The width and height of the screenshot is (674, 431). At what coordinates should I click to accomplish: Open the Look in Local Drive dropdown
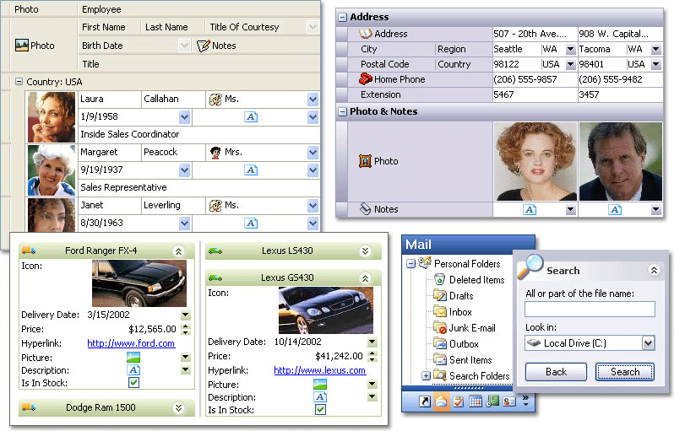[648, 343]
